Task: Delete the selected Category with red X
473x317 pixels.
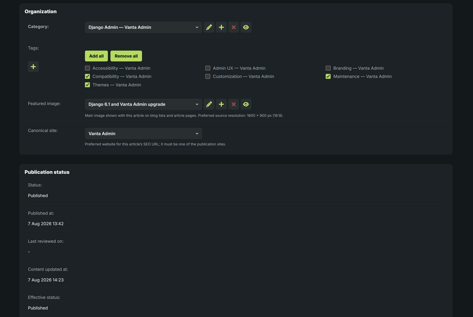Action: pyautogui.click(x=233, y=27)
